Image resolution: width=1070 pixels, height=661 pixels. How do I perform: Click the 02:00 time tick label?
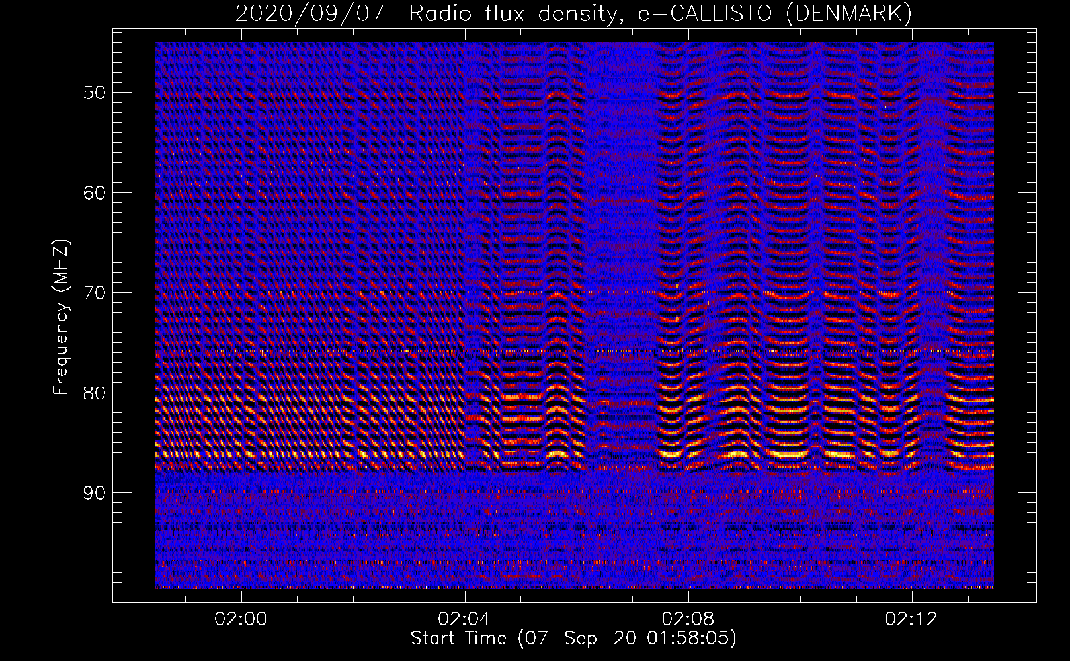[241, 619]
